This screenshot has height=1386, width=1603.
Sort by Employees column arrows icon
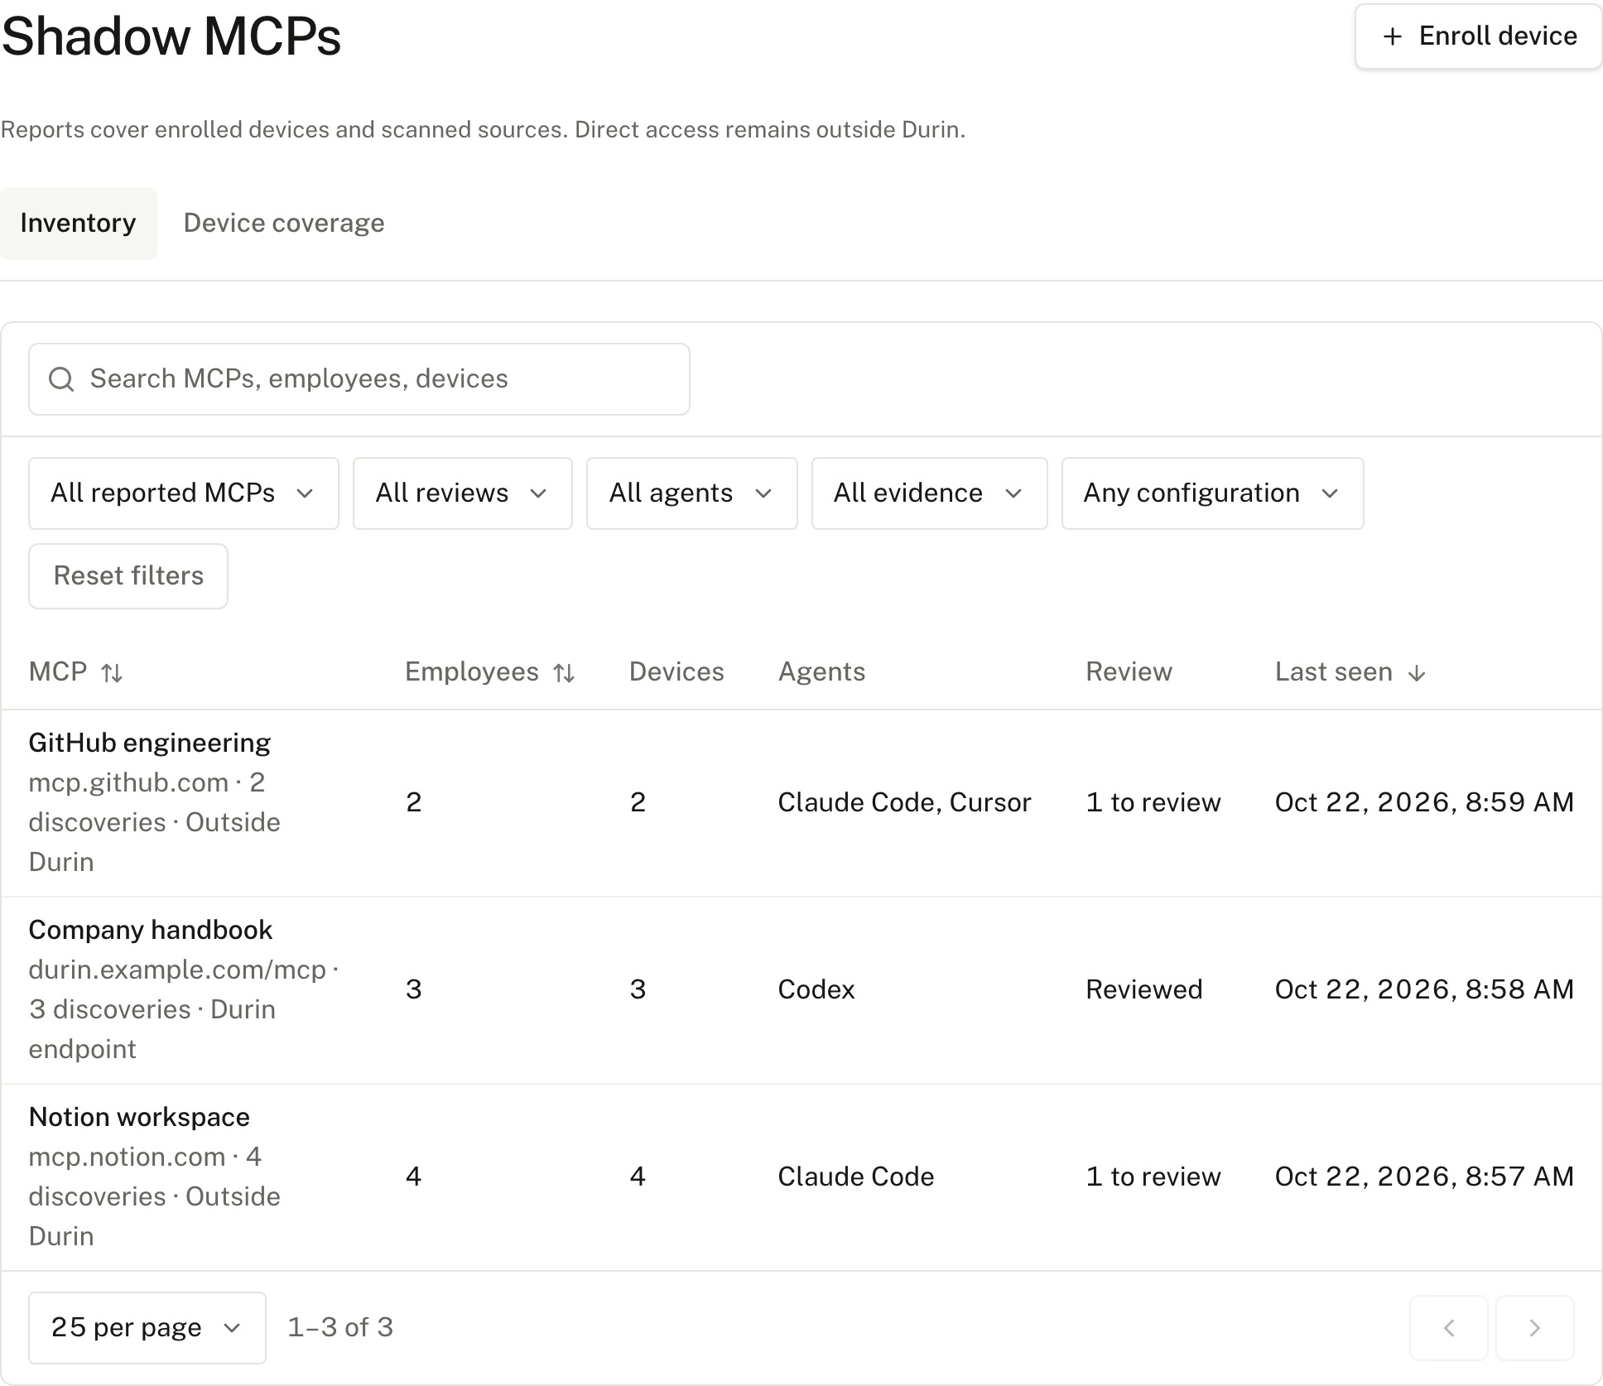pyautogui.click(x=564, y=673)
